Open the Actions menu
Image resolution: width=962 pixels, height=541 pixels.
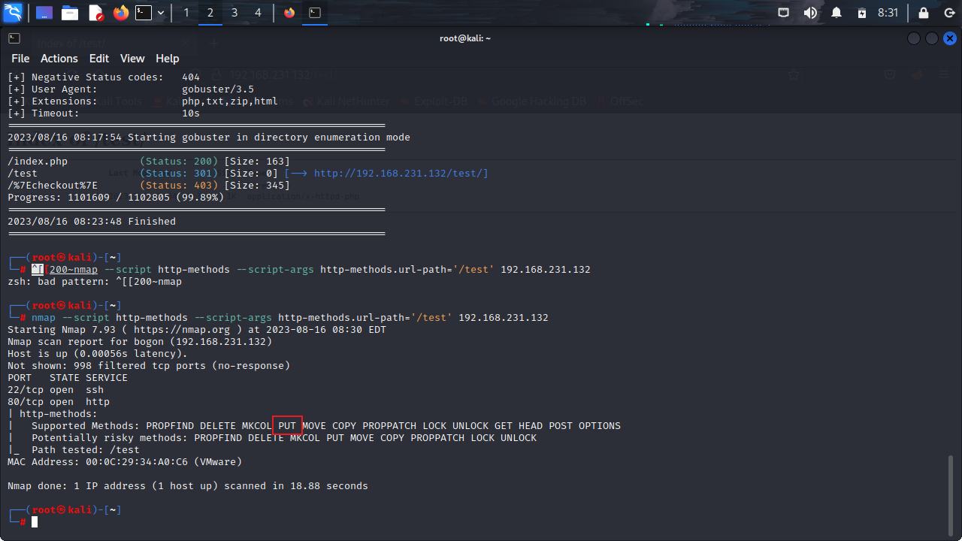click(59, 59)
